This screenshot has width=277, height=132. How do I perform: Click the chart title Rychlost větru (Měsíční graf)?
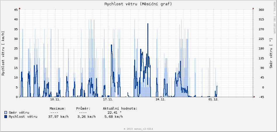tap(138, 4)
